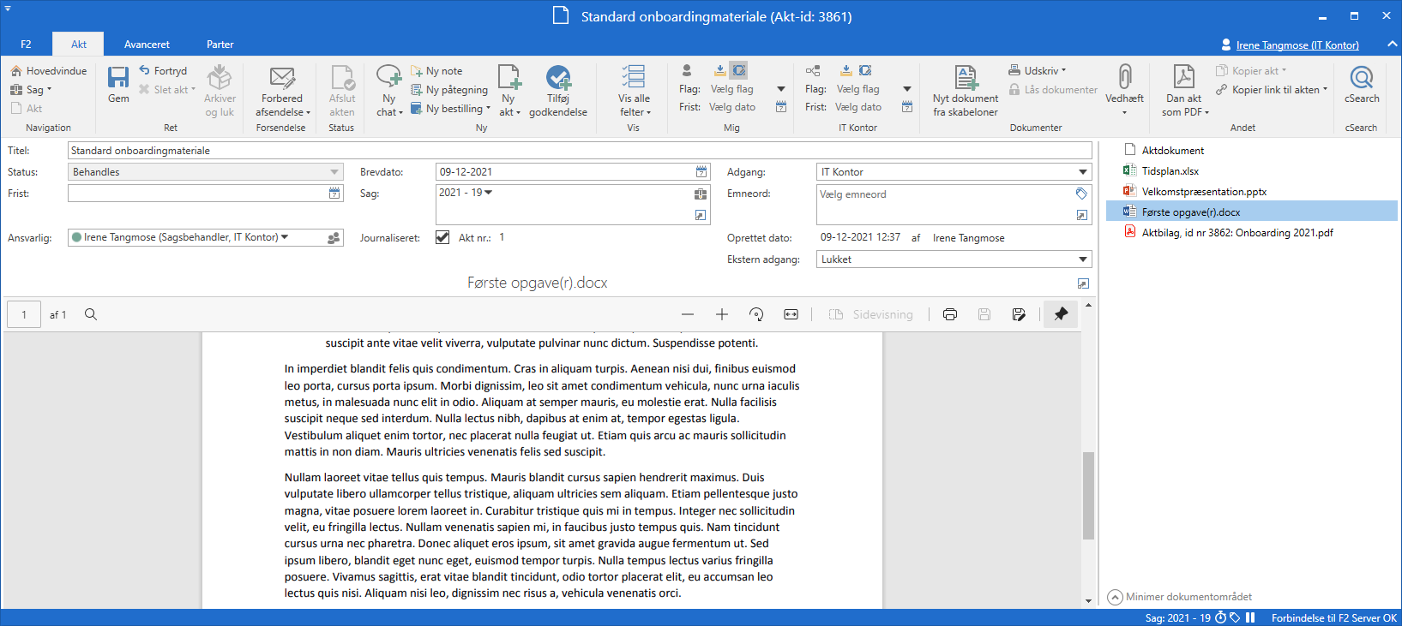The image size is (1402, 626).
Task: Switch to Parter tab
Action: (x=220, y=45)
